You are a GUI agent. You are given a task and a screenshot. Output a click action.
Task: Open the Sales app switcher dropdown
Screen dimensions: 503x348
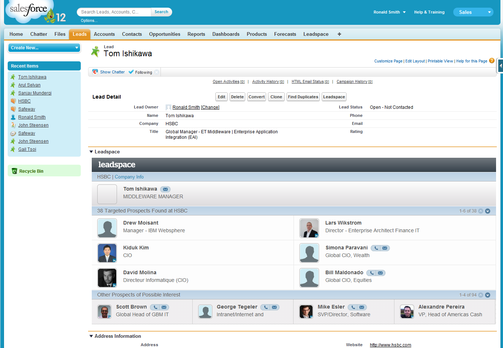point(473,12)
